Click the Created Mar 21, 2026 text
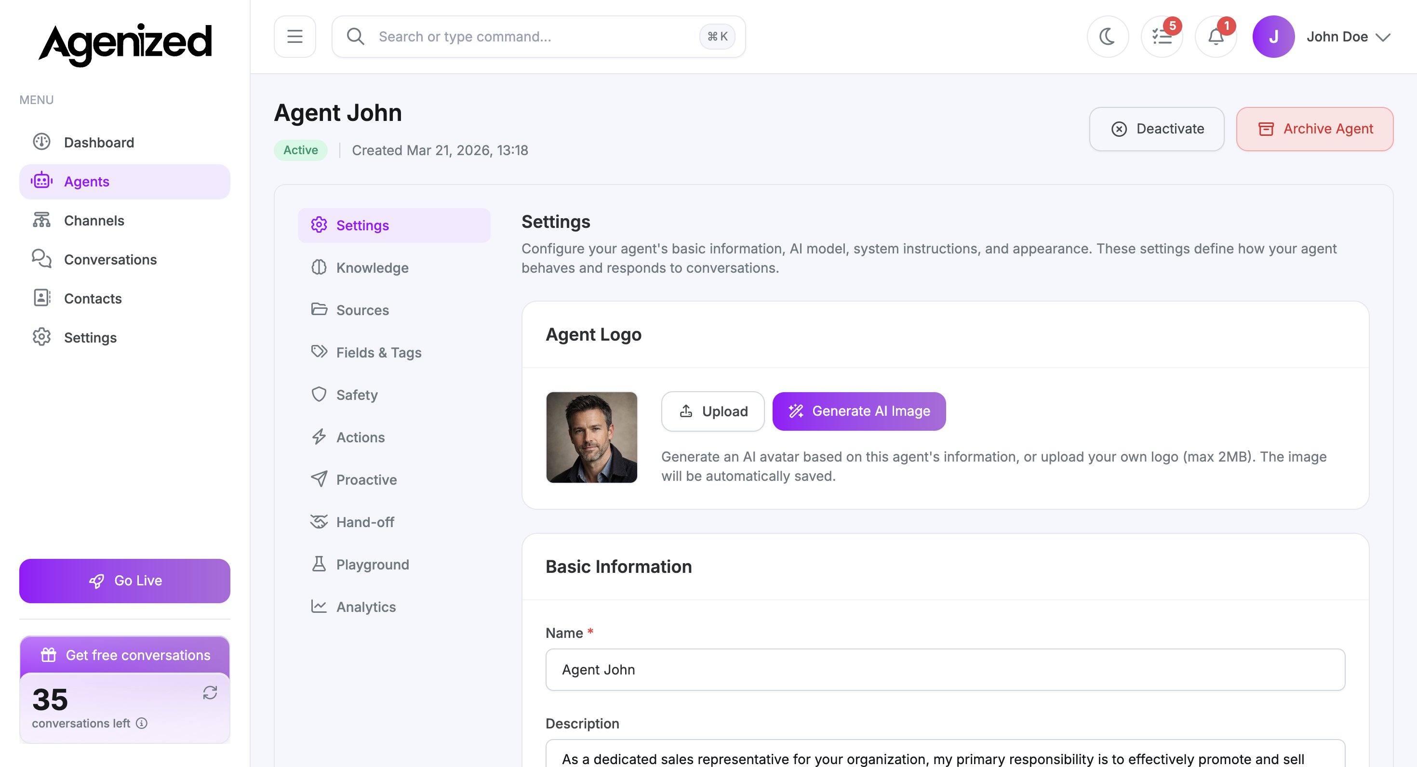Image resolution: width=1417 pixels, height=767 pixels. (x=440, y=150)
